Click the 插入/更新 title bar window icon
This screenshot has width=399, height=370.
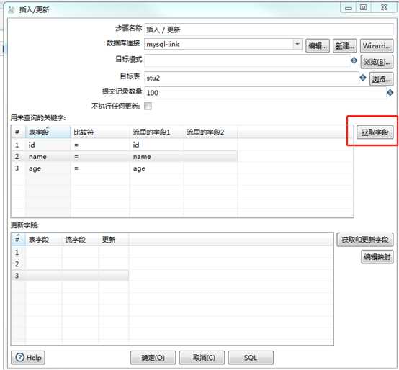pos(12,9)
